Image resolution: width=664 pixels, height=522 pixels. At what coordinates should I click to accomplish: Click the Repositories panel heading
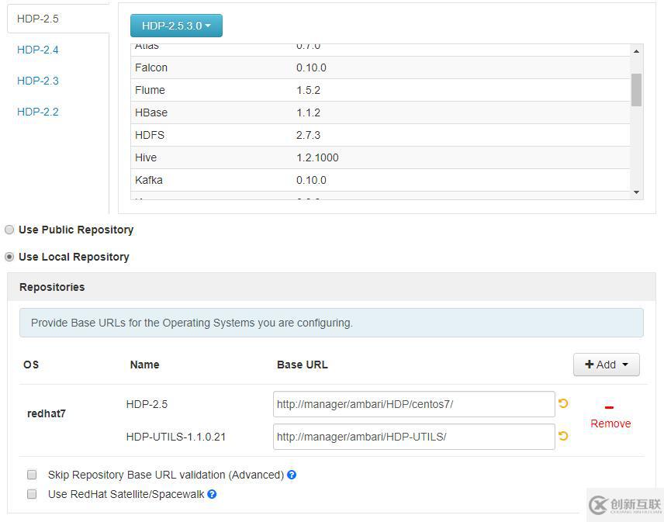pos(52,287)
